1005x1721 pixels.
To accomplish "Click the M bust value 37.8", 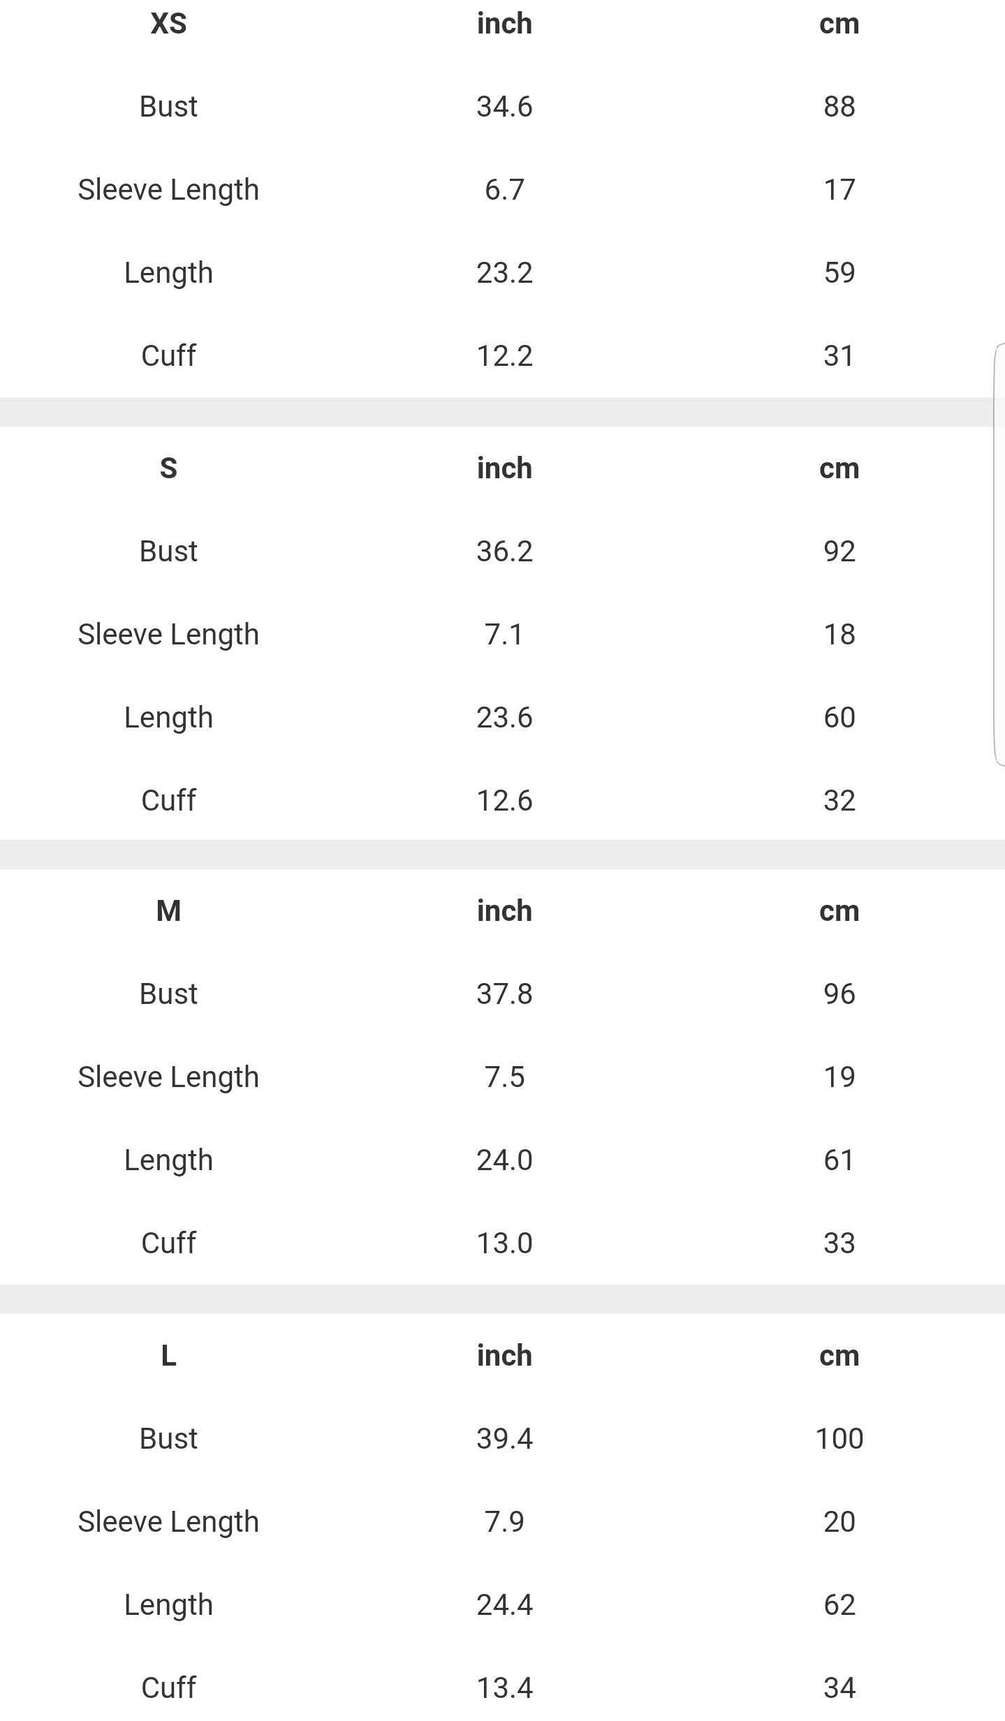I will click(504, 994).
